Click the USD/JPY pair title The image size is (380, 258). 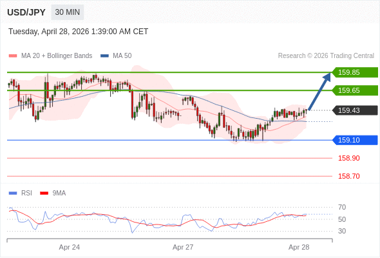tap(26, 12)
